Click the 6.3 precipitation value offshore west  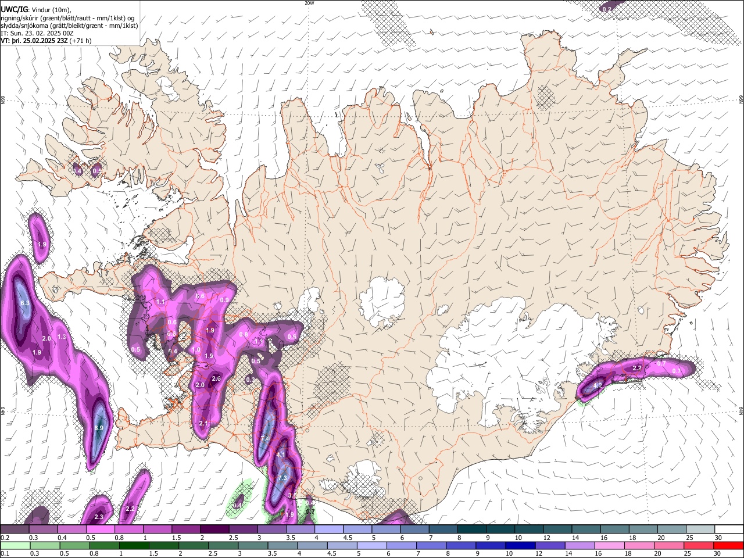coord(25,303)
